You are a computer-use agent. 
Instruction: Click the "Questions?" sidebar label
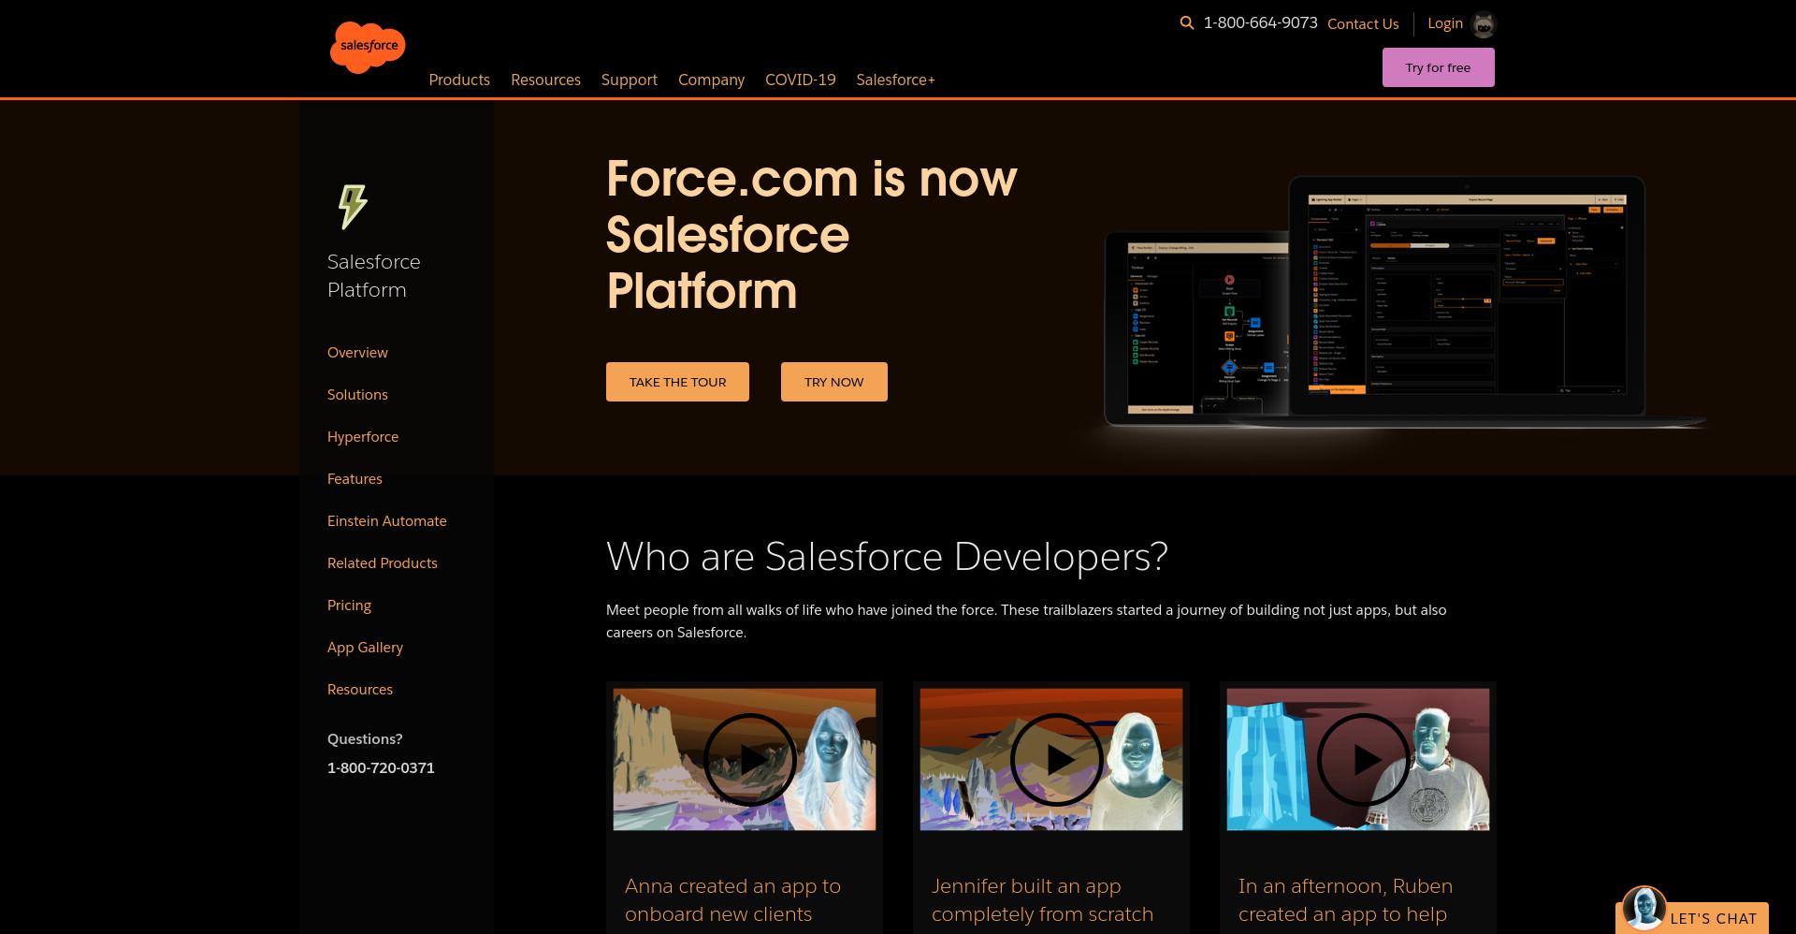pos(365,738)
